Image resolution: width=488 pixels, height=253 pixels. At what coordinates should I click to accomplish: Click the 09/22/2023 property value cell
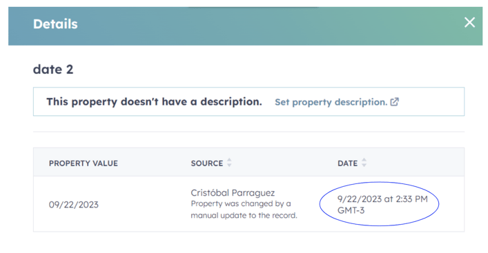74,205
